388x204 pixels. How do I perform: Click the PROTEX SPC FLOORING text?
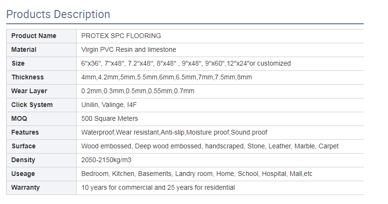[121, 36]
